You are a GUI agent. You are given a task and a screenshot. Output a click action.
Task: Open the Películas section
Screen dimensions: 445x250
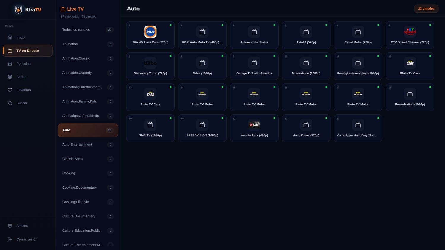click(x=28, y=64)
